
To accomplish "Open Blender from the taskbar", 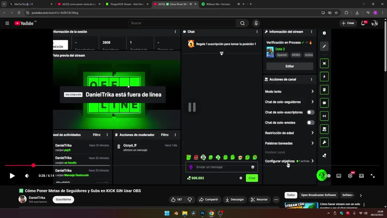I will (176, 213).
